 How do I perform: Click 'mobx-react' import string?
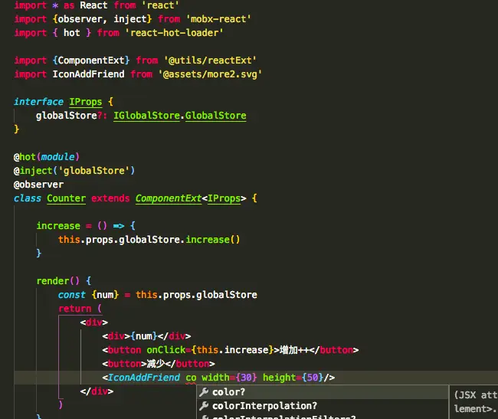(218, 18)
